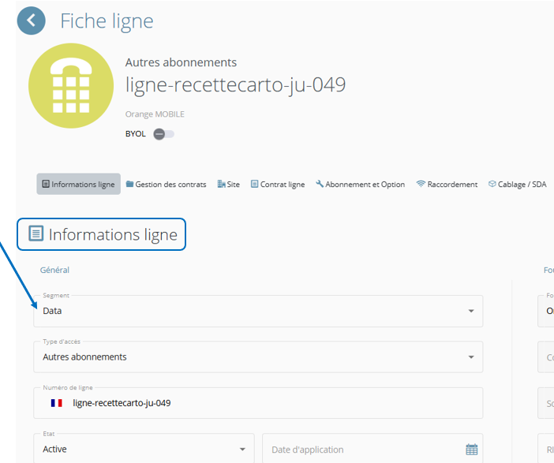Click the Type d'accès dropdown arrow

pos(471,357)
